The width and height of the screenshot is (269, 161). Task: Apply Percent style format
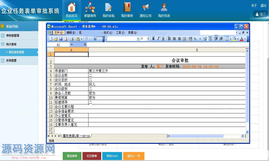(x=195, y=39)
